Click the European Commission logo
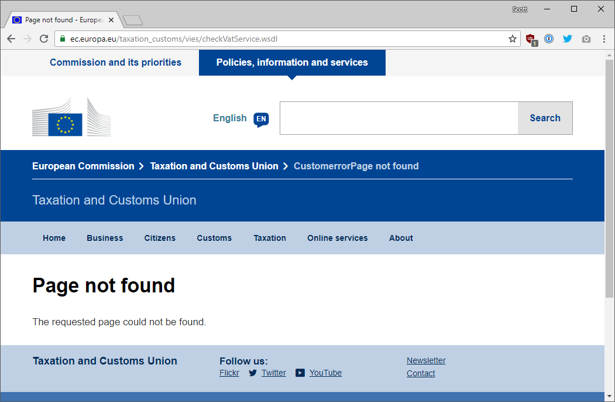Image resolution: width=615 pixels, height=402 pixels. 71,117
